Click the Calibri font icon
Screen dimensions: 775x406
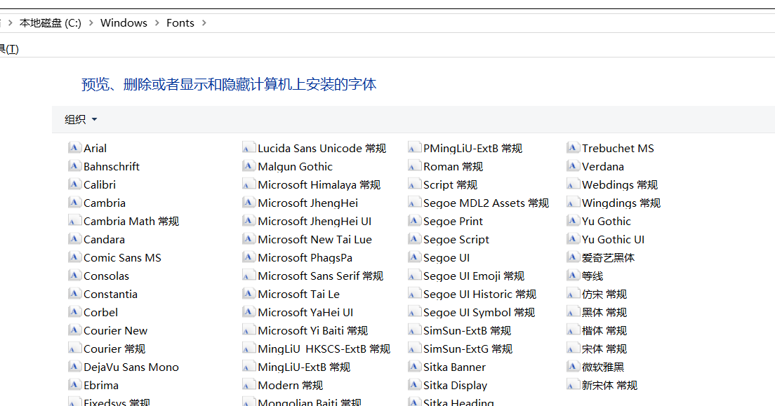pos(74,184)
